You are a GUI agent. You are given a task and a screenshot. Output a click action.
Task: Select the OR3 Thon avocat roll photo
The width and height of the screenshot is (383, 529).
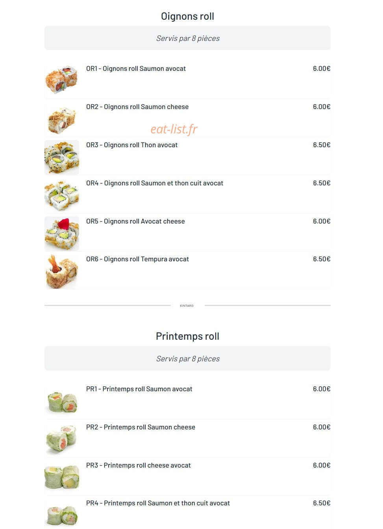[x=62, y=157]
